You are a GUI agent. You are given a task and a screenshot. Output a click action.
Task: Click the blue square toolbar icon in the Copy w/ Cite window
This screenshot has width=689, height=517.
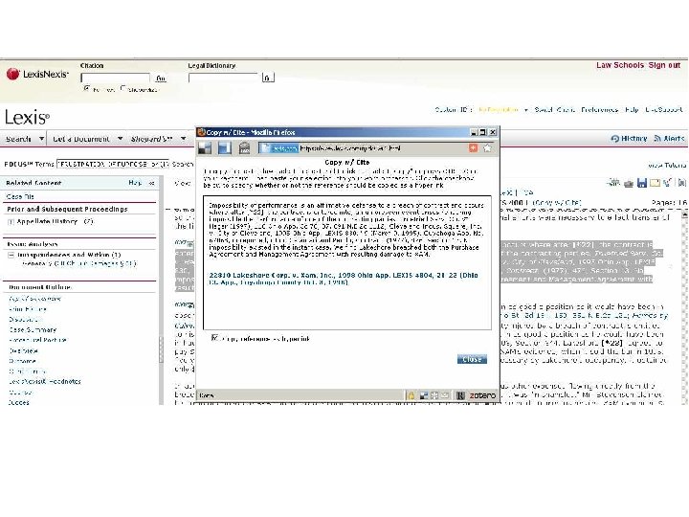click(225, 148)
